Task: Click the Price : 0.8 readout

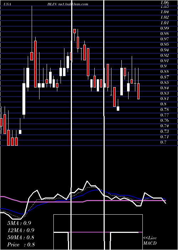Action: point(21,245)
